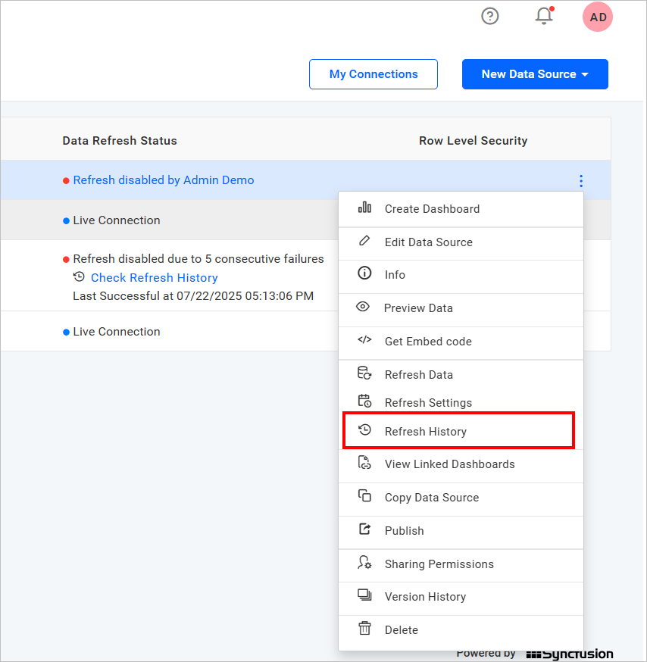Click the help question mark icon
This screenshot has height=662, width=647.
tap(490, 16)
